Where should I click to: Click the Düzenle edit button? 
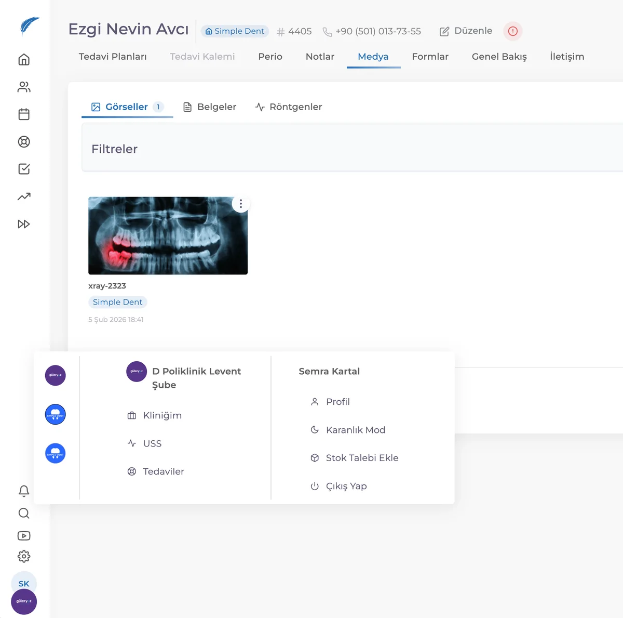tap(466, 31)
